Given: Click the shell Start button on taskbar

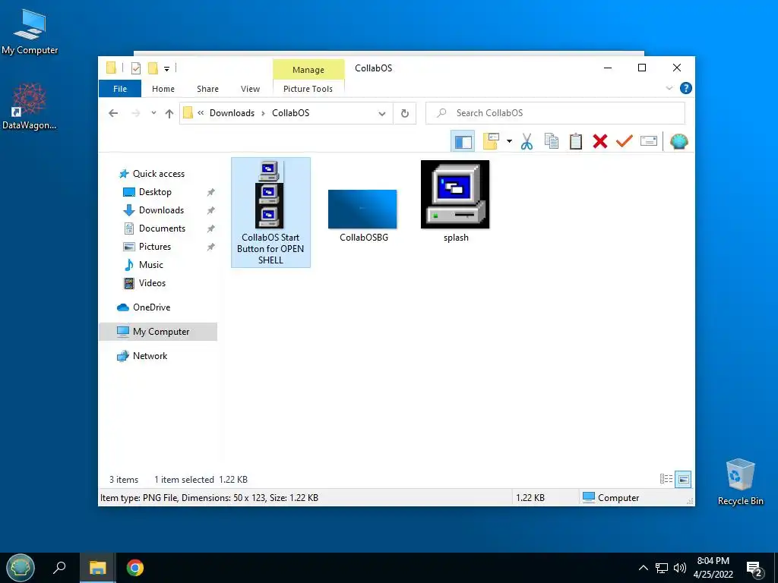Looking at the screenshot, I should tap(21, 568).
